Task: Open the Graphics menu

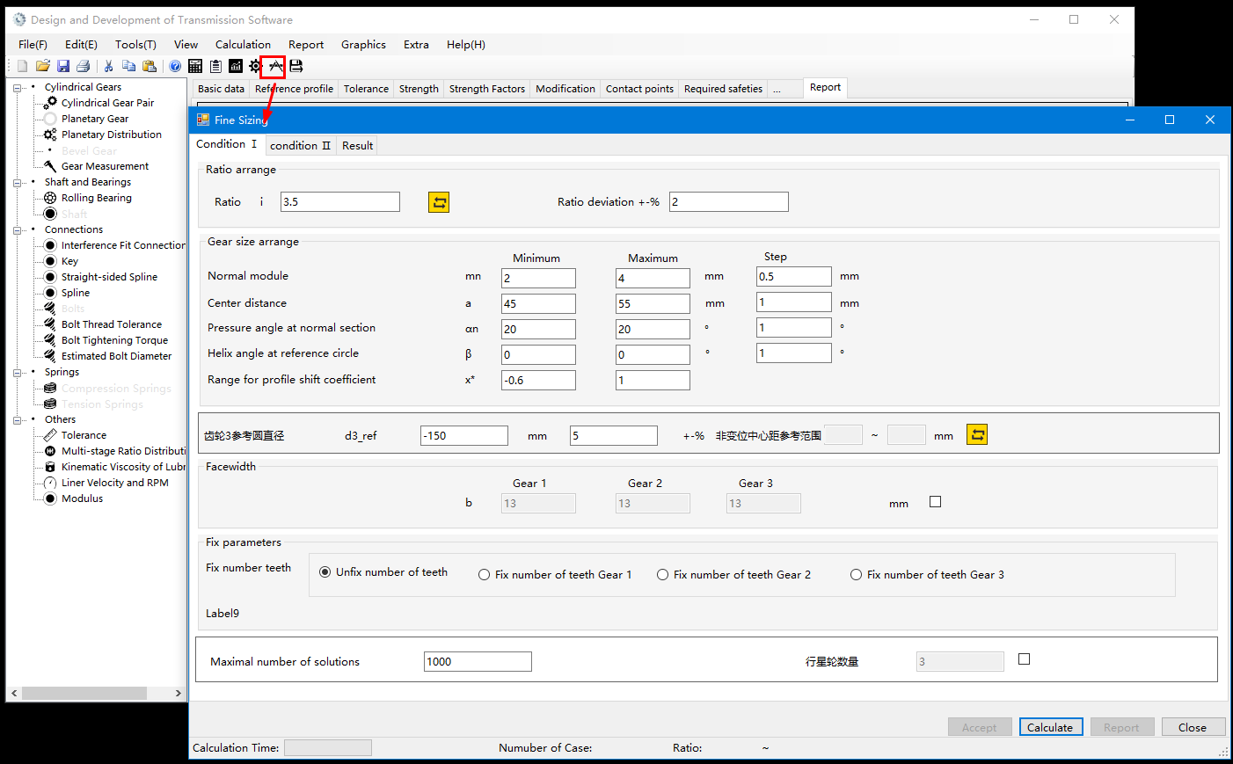Action: tap(363, 45)
